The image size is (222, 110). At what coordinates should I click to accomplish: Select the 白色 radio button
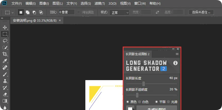139,102
